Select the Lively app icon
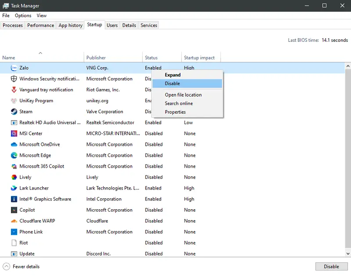351x276 pixels. click(x=14, y=177)
